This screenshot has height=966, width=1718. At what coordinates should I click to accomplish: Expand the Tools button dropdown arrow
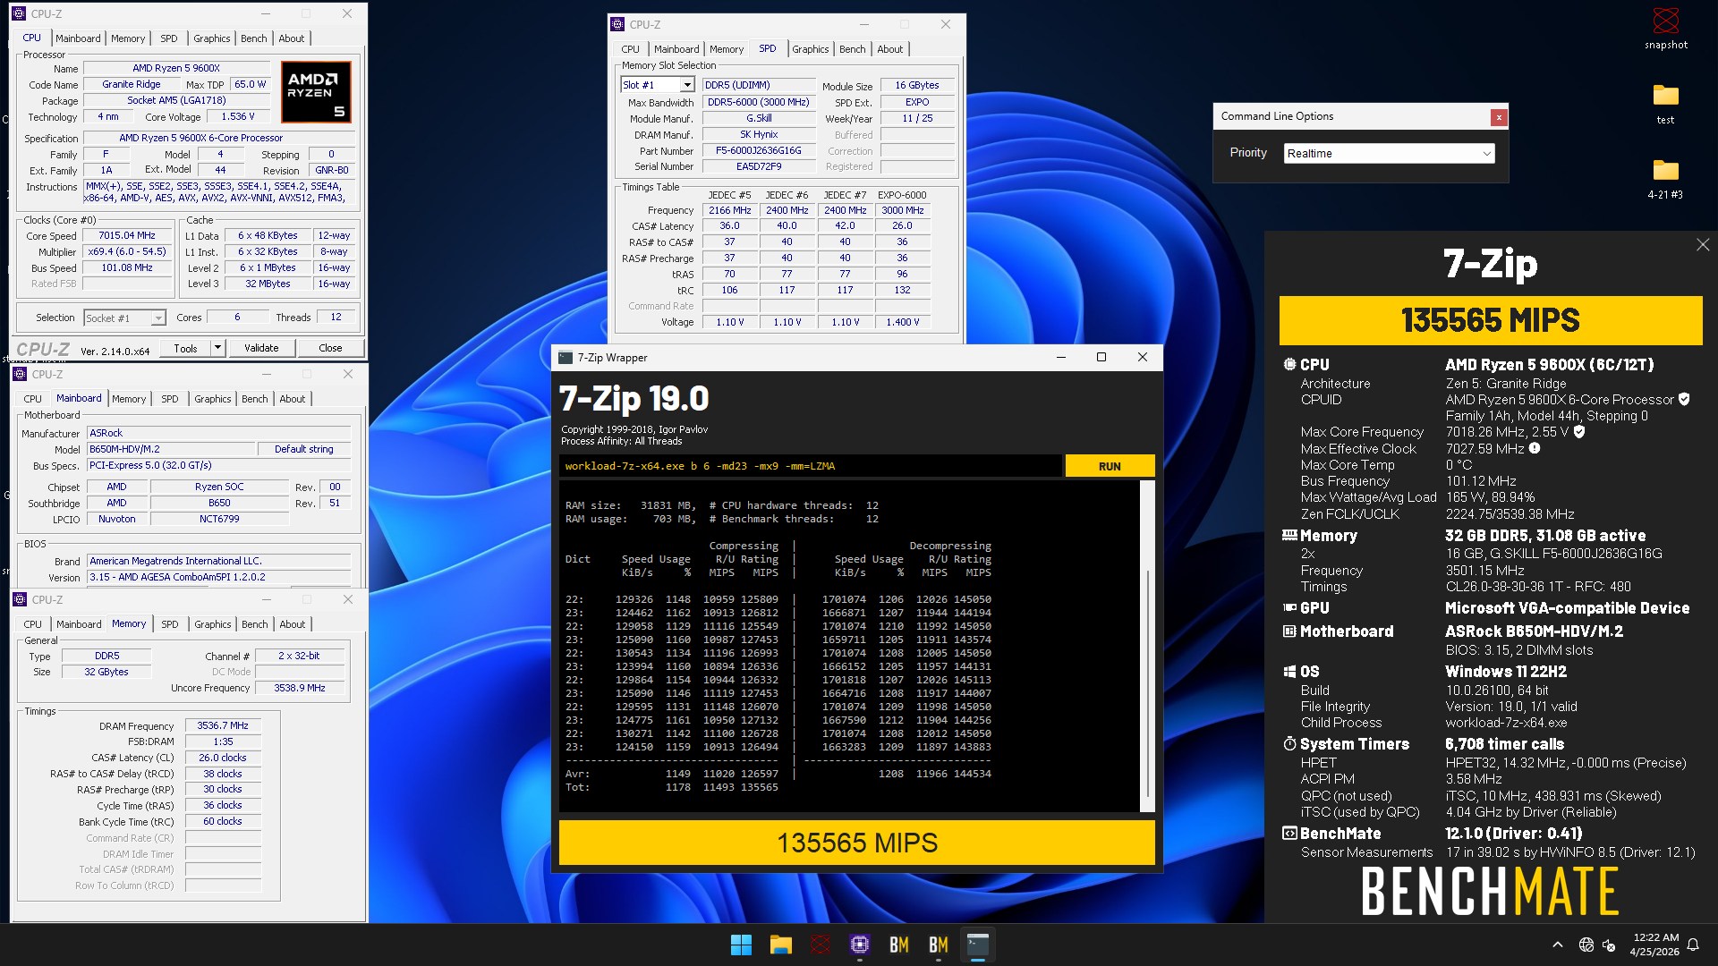pos(217,348)
